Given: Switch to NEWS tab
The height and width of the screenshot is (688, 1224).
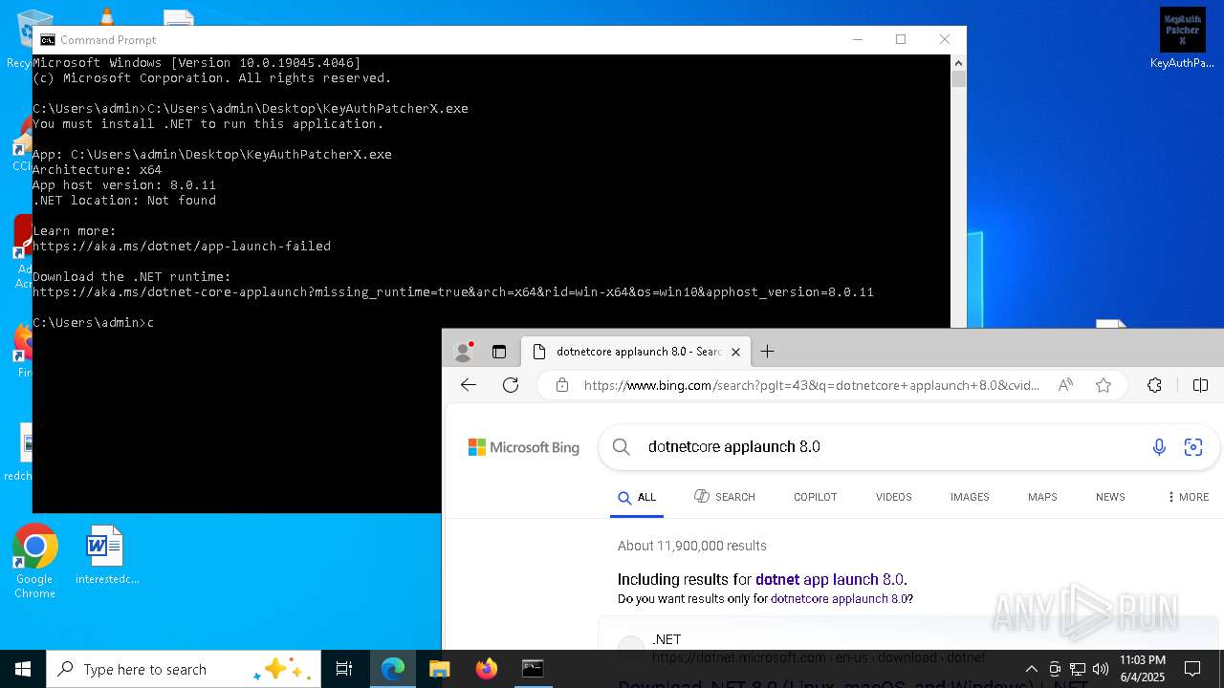Looking at the screenshot, I should (1110, 497).
